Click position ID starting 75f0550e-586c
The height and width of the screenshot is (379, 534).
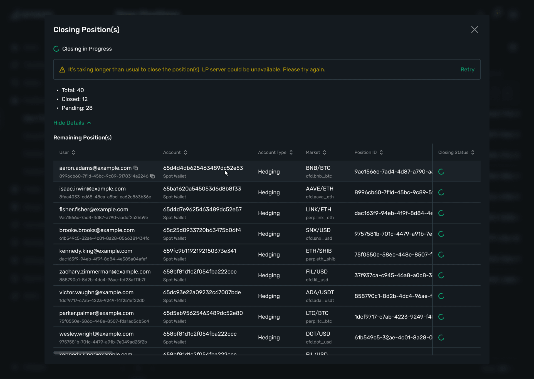tap(393, 255)
